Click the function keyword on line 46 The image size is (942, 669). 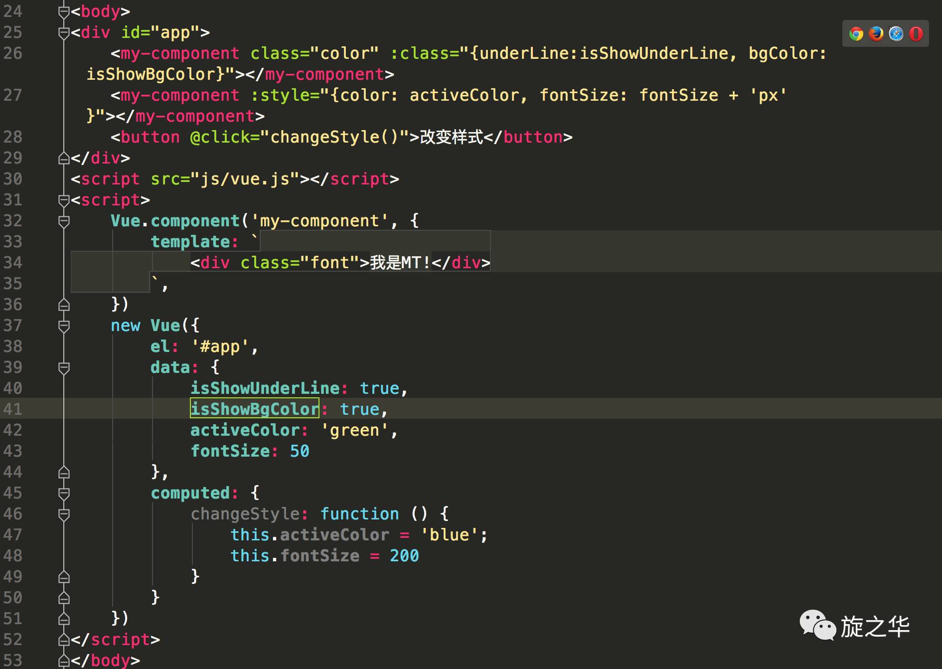coord(359,513)
